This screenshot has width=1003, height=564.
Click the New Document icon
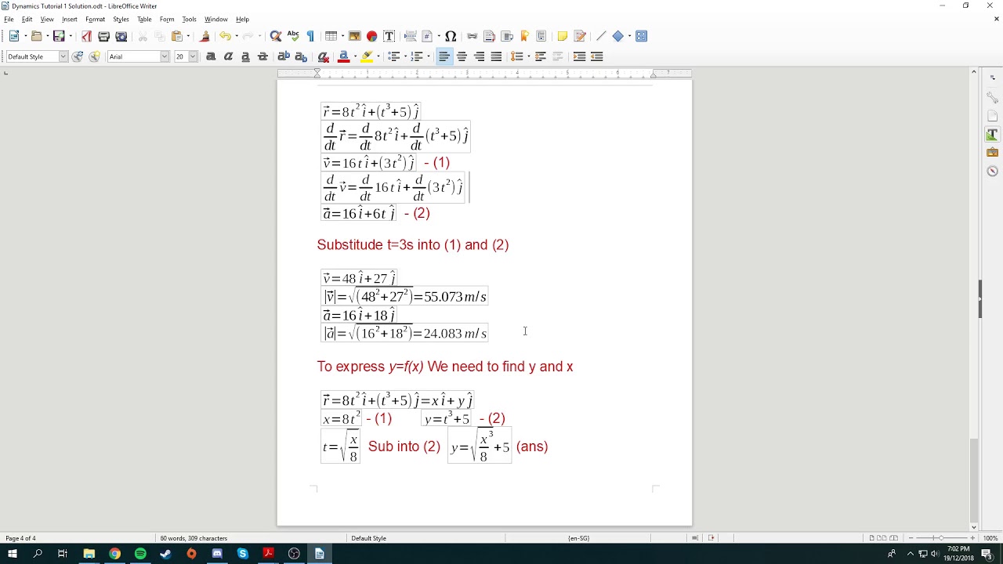(x=14, y=36)
